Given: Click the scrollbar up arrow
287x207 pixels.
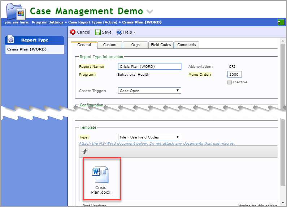Looking at the screenshot, I should pyautogui.click(x=283, y=41).
